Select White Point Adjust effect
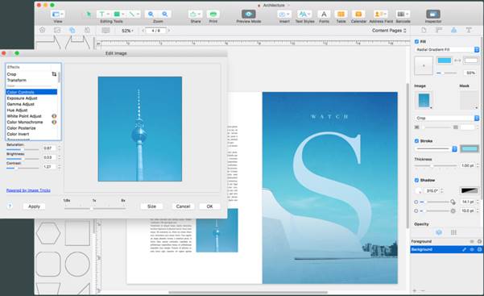Screen dimensions: 484x296 tap(31, 116)
